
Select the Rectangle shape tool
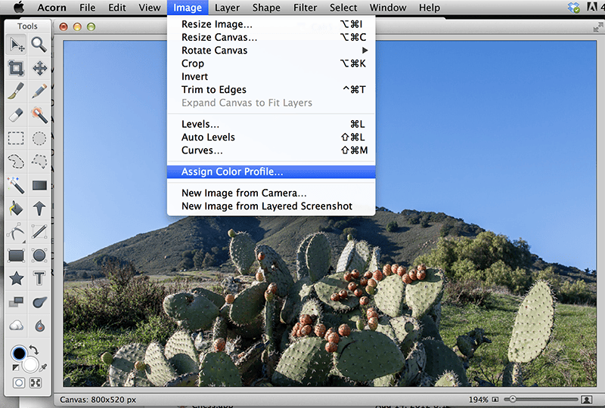[x=17, y=255]
